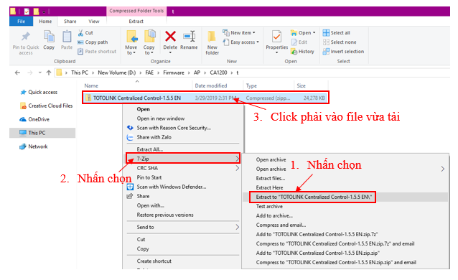Sort by the Name column header
Viewport: 458px width, 280px height.
pyautogui.click(x=91, y=85)
